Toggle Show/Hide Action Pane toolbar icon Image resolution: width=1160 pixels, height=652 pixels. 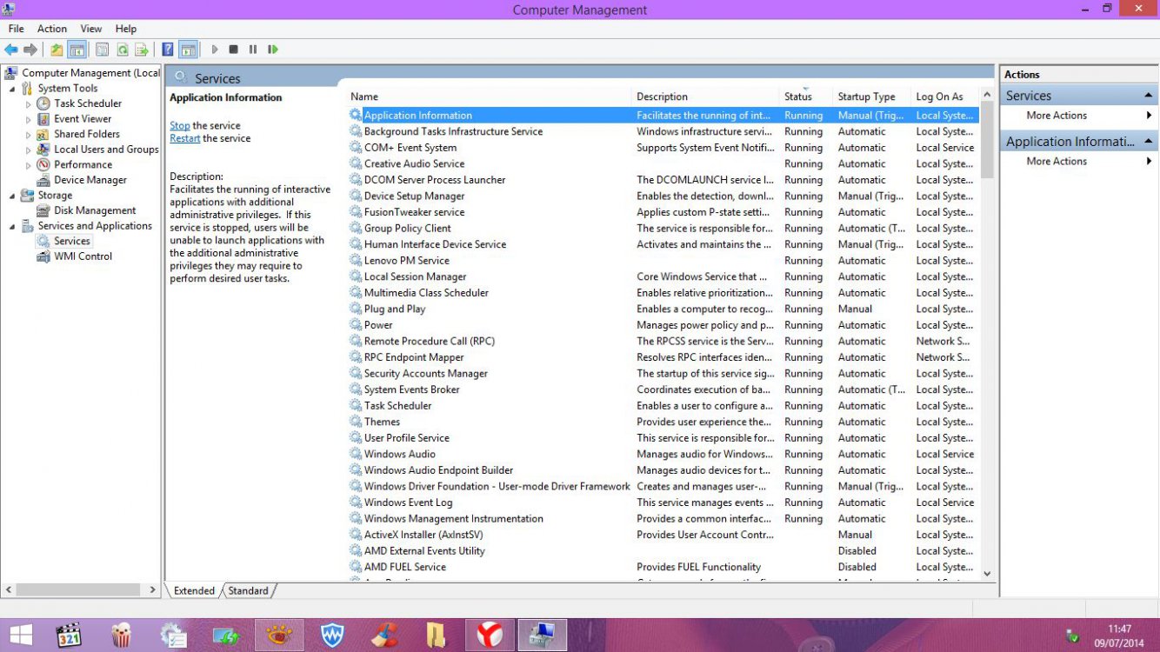pyautogui.click(x=188, y=50)
